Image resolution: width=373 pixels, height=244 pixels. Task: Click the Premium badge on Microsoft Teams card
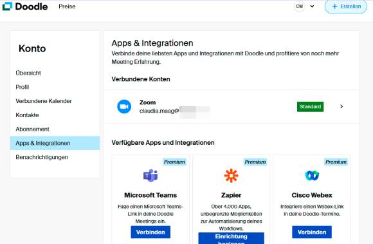click(x=174, y=162)
